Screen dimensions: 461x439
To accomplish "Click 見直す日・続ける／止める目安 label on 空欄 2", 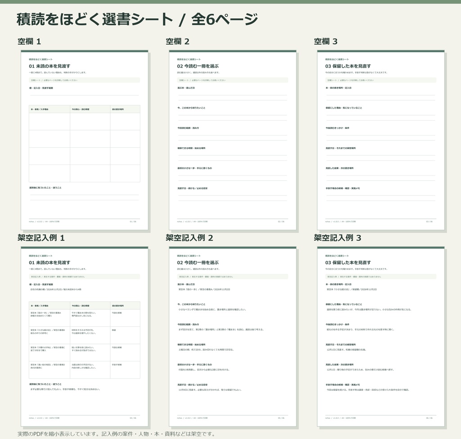I will pos(192,188).
